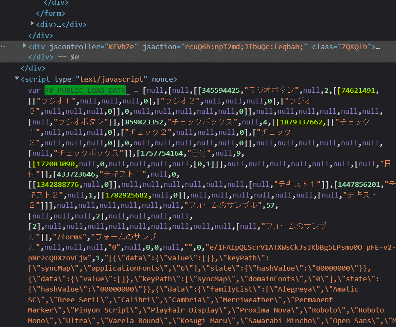Click the "チェックボックス" string after 859823352
This screenshot has width=396, height=327.
pyautogui.click(x=202, y=122)
